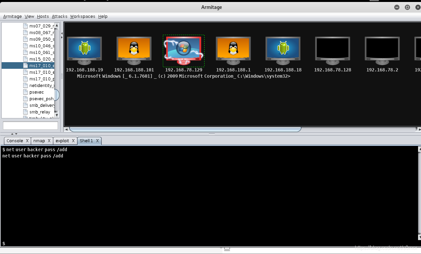
Task: Select highlighted ms17_010_e module
Action: tap(28, 65)
